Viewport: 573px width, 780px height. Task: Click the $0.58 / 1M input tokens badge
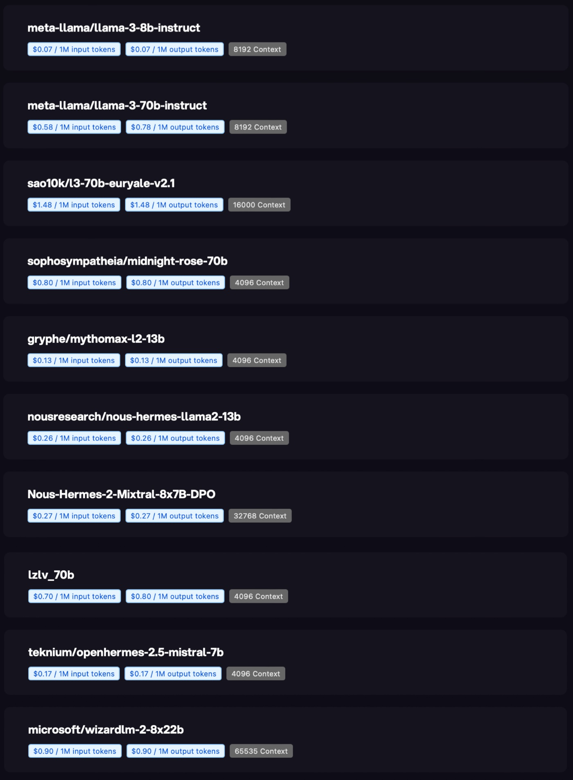[74, 127]
